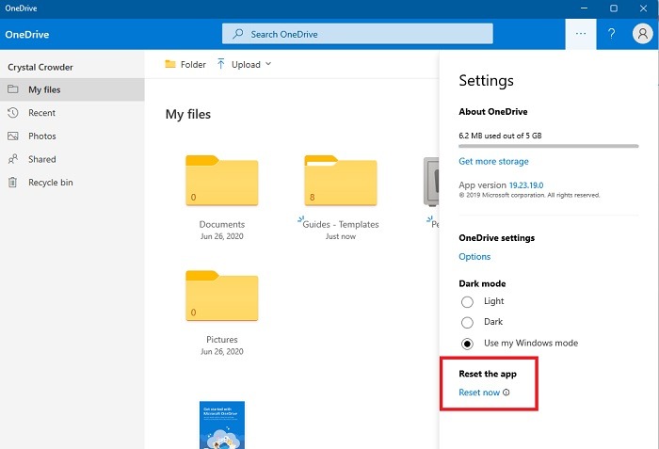Click the Pictures folder name label
The width and height of the screenshot is (659, 449).
[222, 339]
